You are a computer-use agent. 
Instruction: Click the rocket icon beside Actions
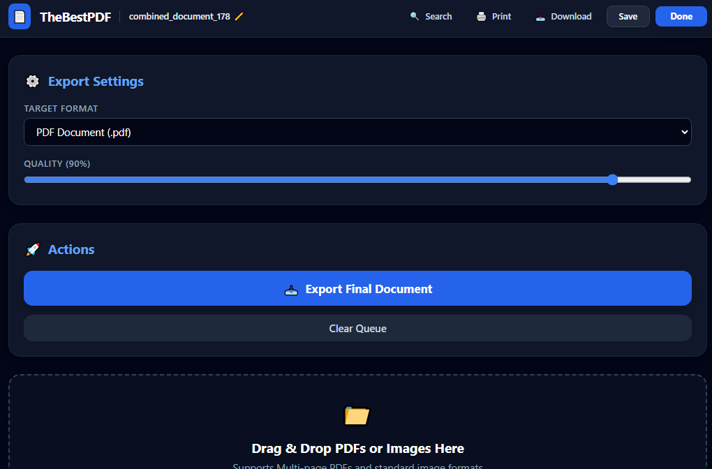pos(33,249)
